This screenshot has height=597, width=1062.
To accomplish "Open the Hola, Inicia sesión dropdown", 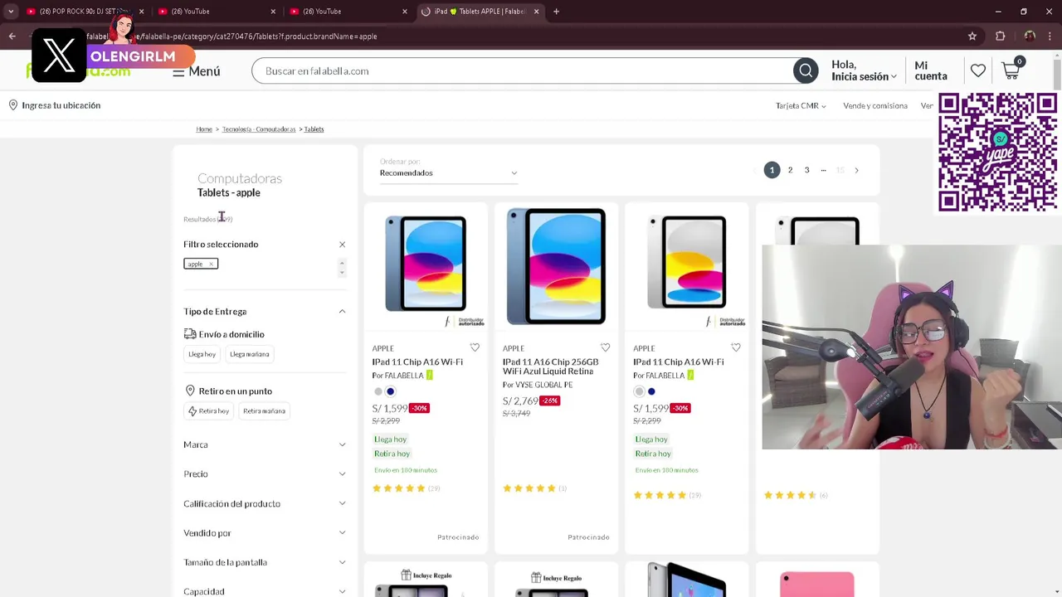I will pos(864,70).
